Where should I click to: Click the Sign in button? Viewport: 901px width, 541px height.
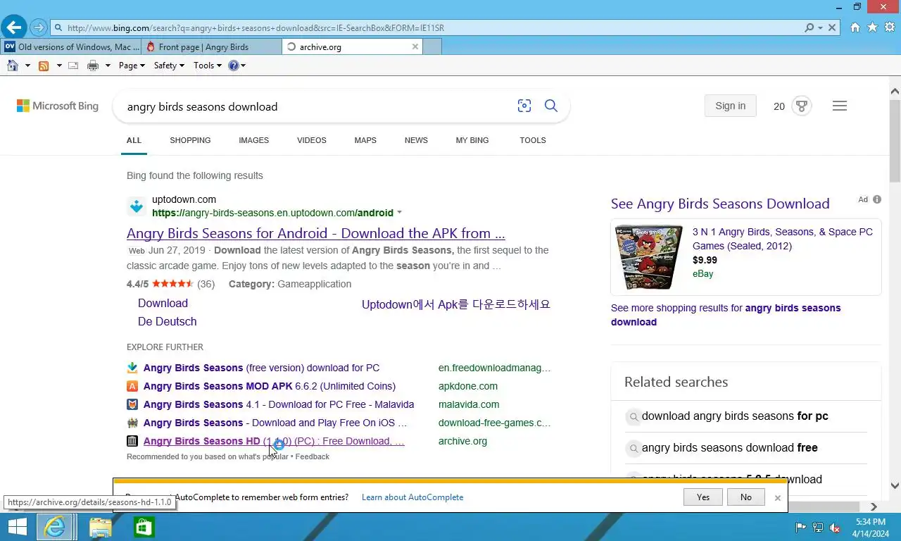coord(730,106)
